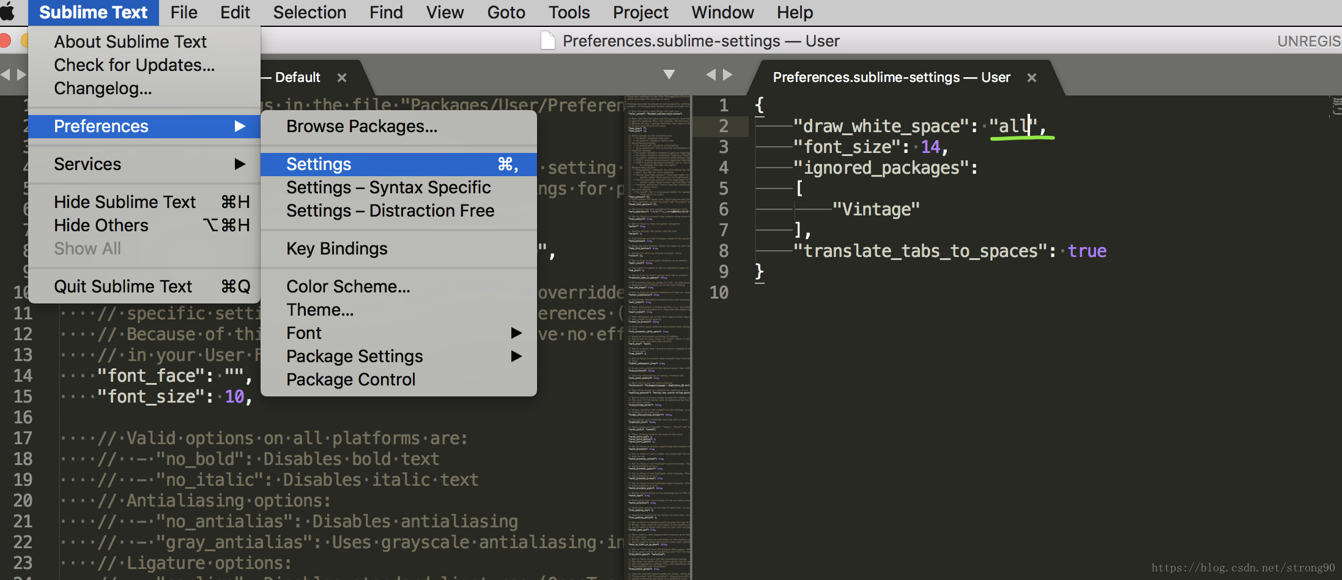This screenshot has width=1342, height=580.
Task: Close the Default settings tab
Action: [342, 78]
